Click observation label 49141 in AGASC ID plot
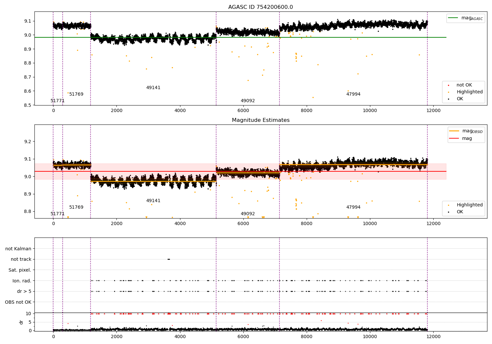Image resolution: width=492 pixels, height=344 pixels. (153, 88)
